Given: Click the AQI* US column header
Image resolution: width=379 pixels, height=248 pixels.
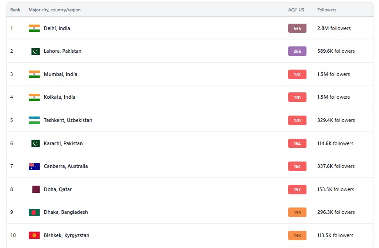Looking at the screenshot, I should 295,10.
